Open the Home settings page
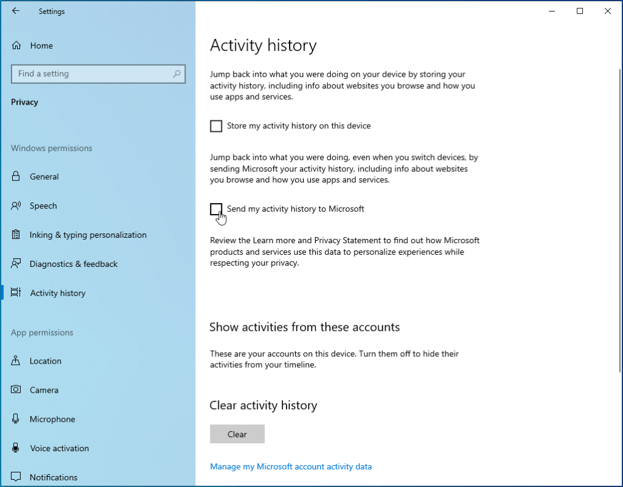 [x=41, y=46]
